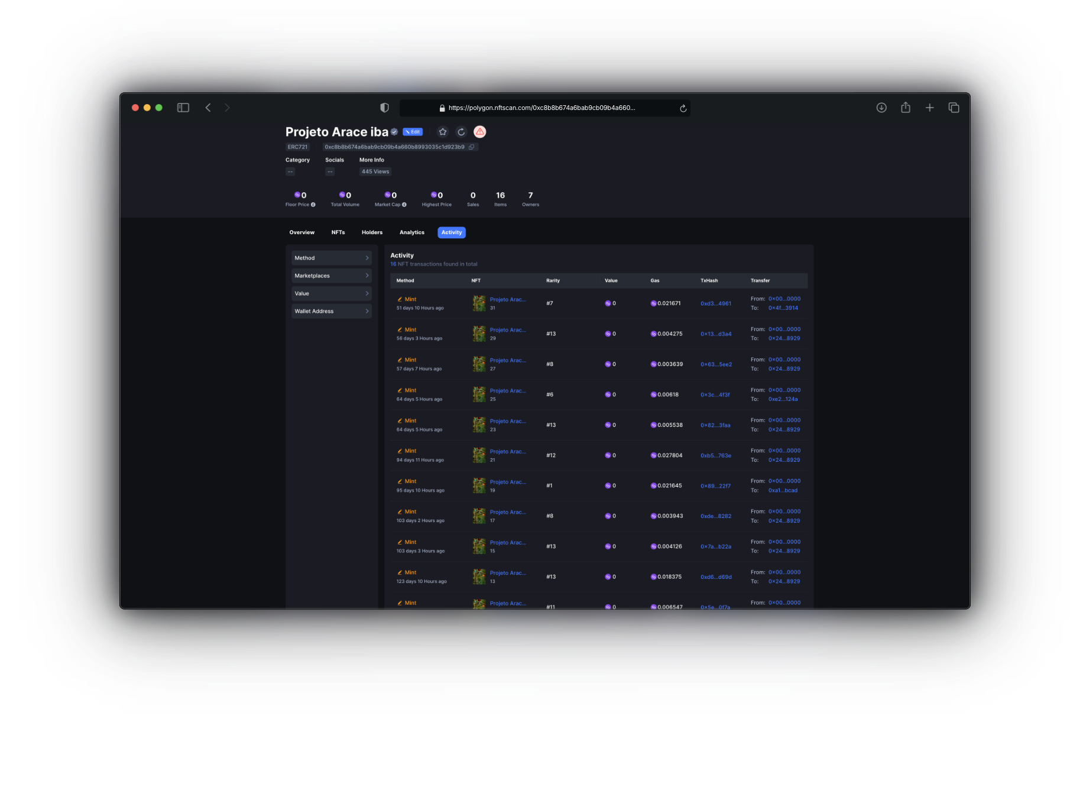Expand the Wallet Address filter

point(331,311)
